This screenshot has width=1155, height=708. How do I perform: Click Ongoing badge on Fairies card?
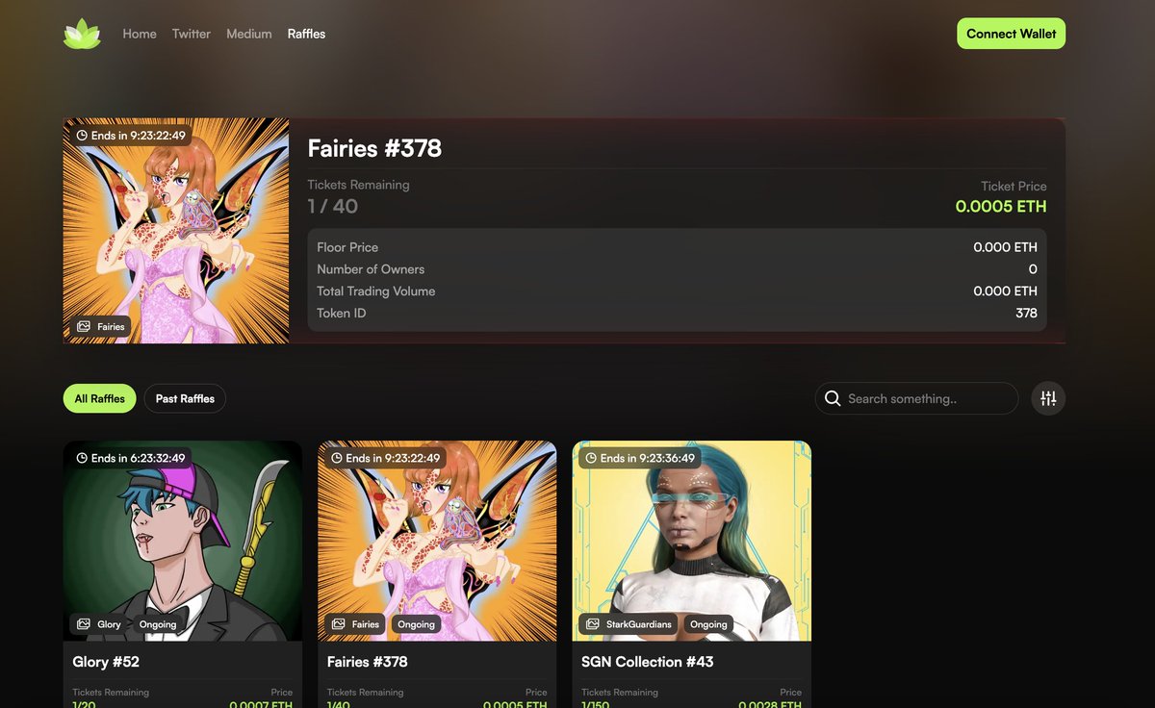[417, 624]
